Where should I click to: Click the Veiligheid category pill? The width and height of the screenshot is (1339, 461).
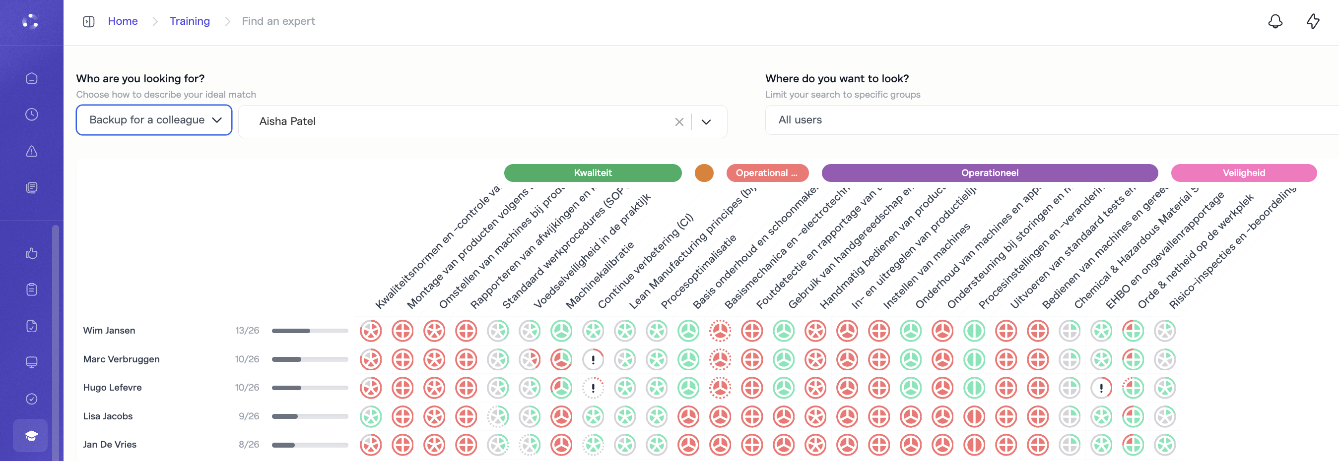point(1243,173)
